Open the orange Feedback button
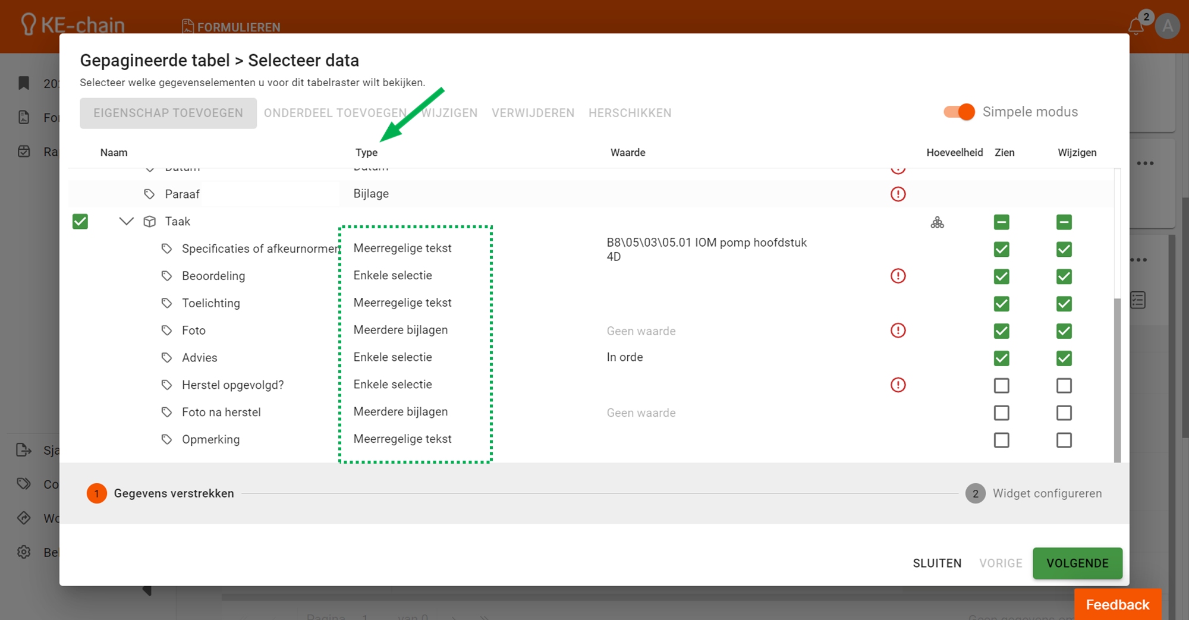The width and height of the screenshot is (1189, 620). pyautogui.click(x=1117, y=605)
